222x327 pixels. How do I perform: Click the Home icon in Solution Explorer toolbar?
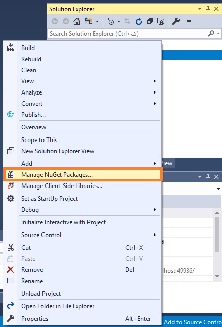pos(77,21)
